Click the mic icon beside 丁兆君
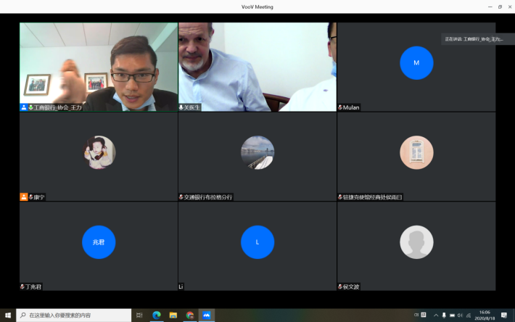Screen dimensions: 515x322 tap(23, 287)
